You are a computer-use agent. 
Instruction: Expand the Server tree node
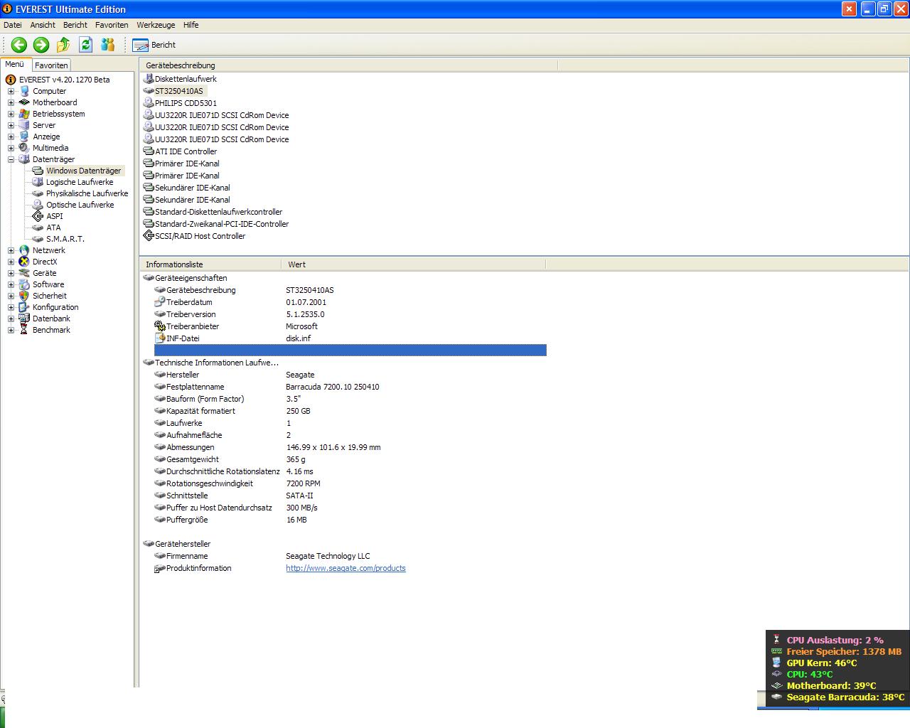(x=11, y=125)
